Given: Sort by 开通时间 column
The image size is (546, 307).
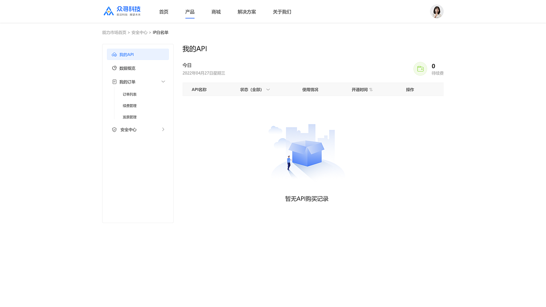Looking at the screenshot, I should tap(362, 90).
